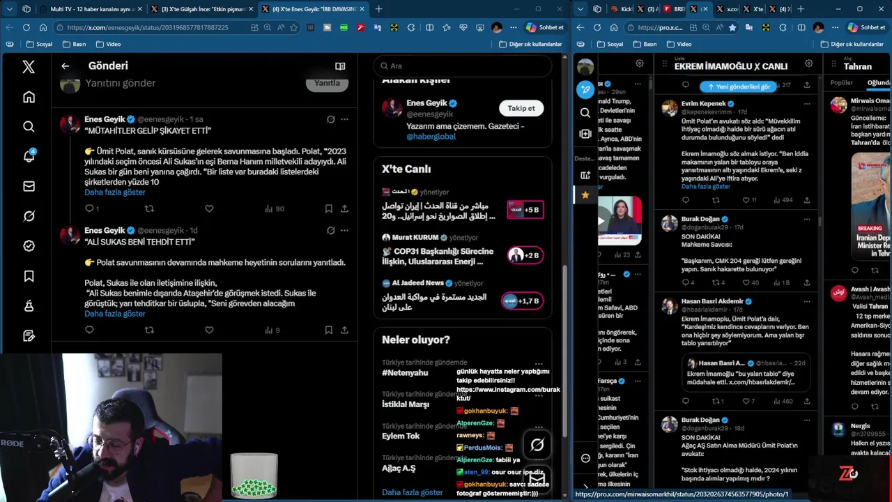
Task: Open tab search chevron in left browser window
Action: 10,9
